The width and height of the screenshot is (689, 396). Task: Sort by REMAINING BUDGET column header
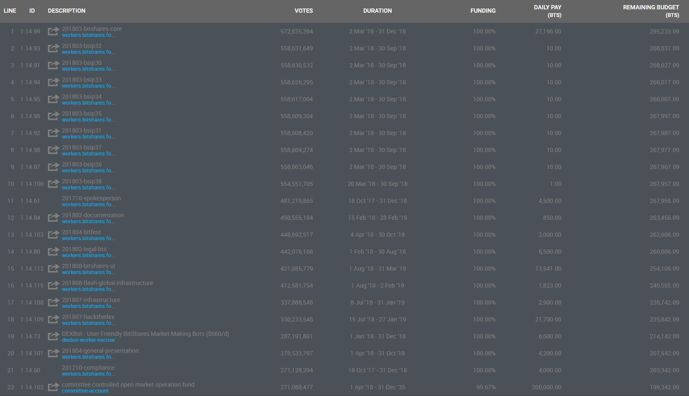[x=651, y=11]
